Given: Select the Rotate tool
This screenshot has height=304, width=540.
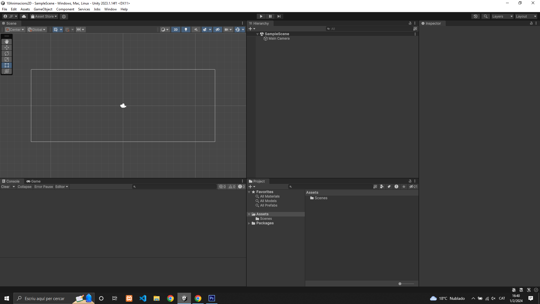Looking at the screenshot, I should (x=7, y=53).
